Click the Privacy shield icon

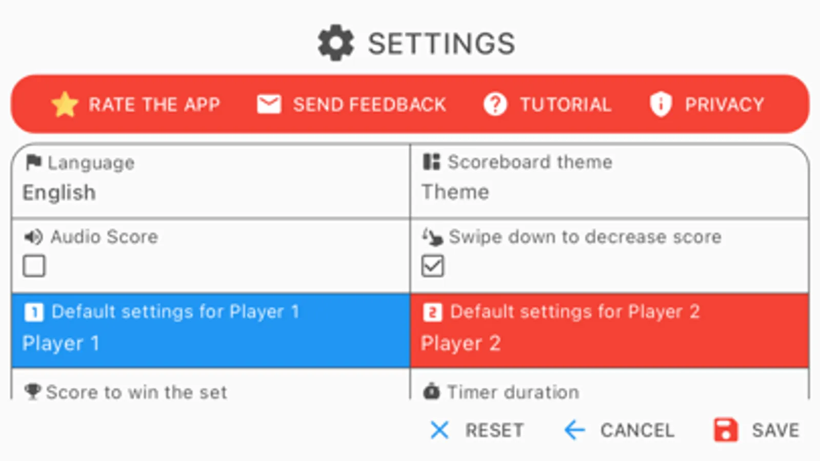pos(661,104)
